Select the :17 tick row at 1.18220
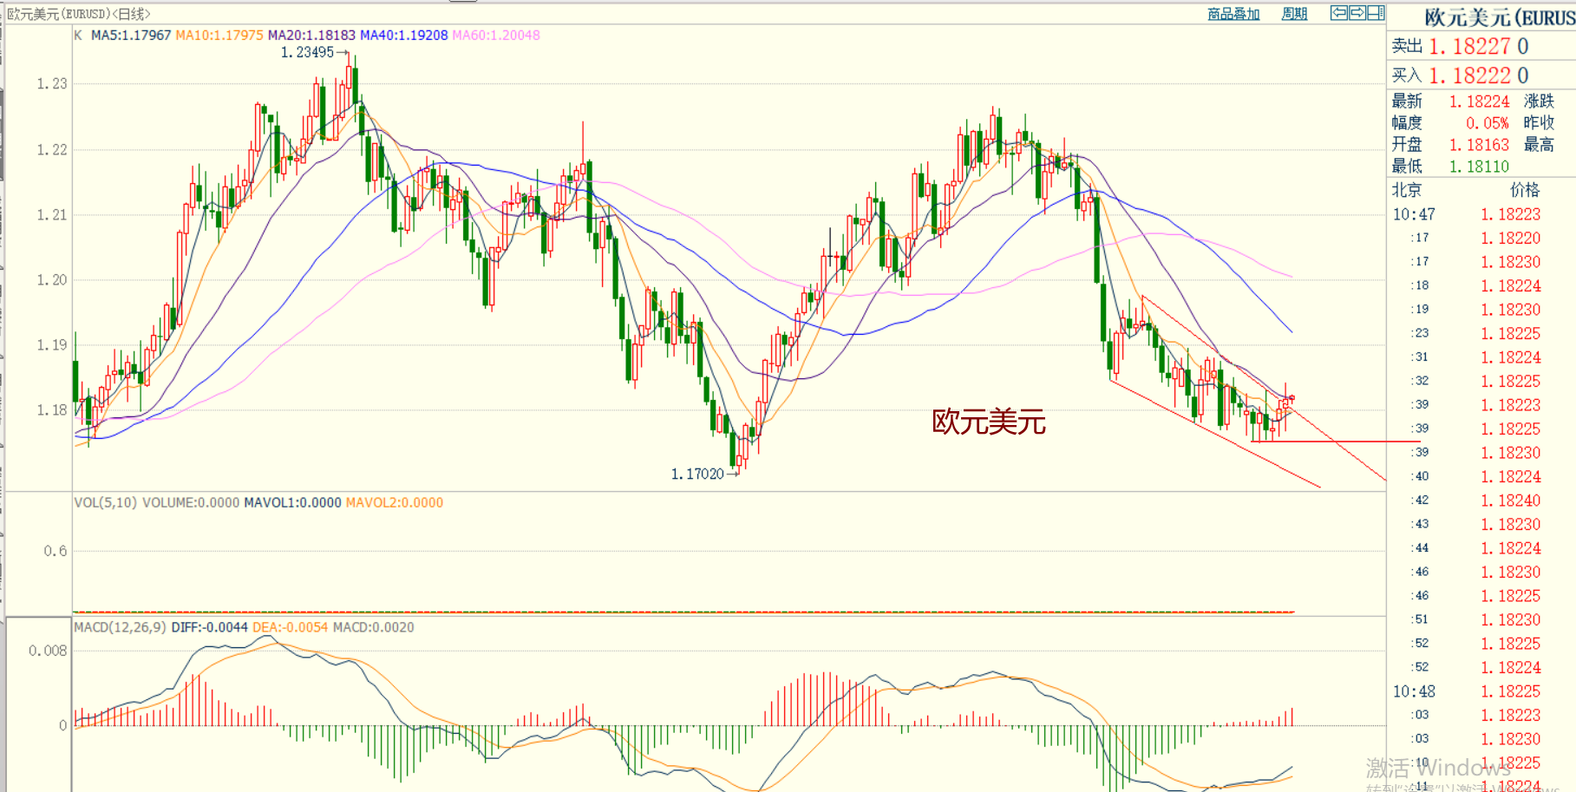1576x792 pixels. [x=1481, y=238]
